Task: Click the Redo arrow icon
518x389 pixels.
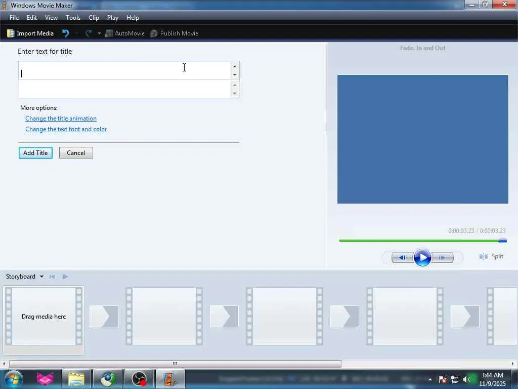Action: tap(88, 33)
